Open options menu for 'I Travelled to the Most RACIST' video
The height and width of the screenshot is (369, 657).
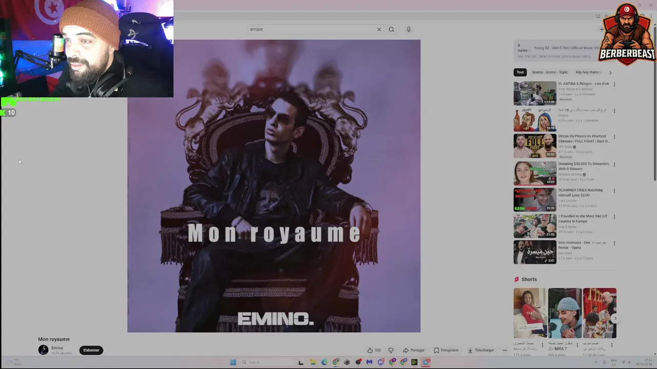pos(614,217)
